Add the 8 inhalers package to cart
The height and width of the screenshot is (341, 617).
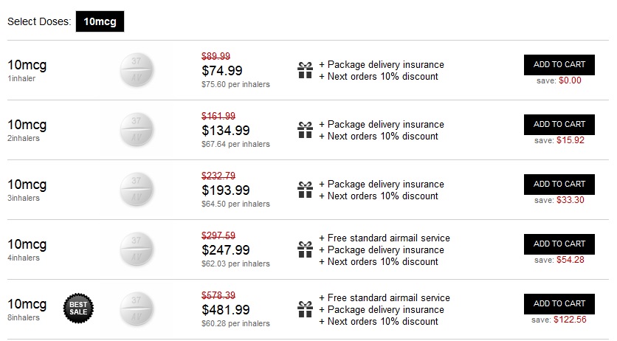(x=559, y=304)
